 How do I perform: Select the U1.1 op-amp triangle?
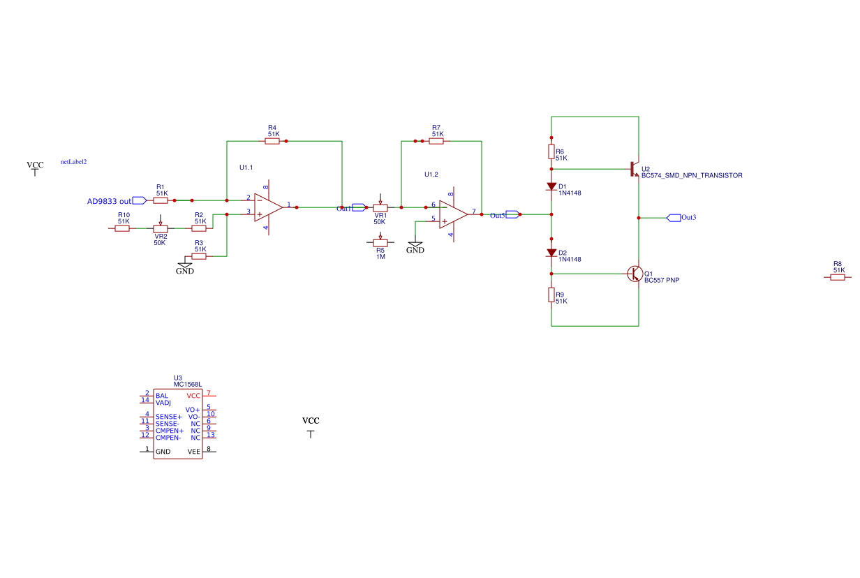[x=269, y=207]
